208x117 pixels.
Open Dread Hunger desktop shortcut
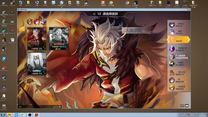[x=4, y=42]
